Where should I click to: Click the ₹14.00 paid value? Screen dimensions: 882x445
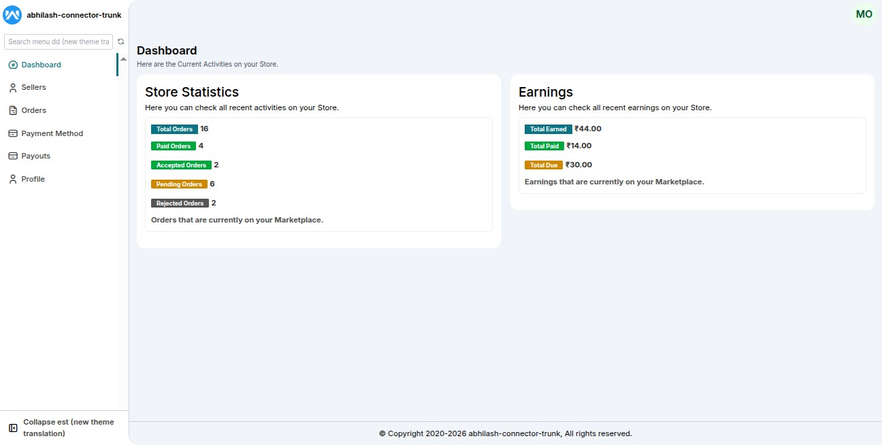[579, 146]
